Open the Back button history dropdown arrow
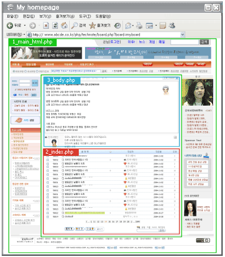225x257 pixels. pyautogui.click(x=25, y=25)
